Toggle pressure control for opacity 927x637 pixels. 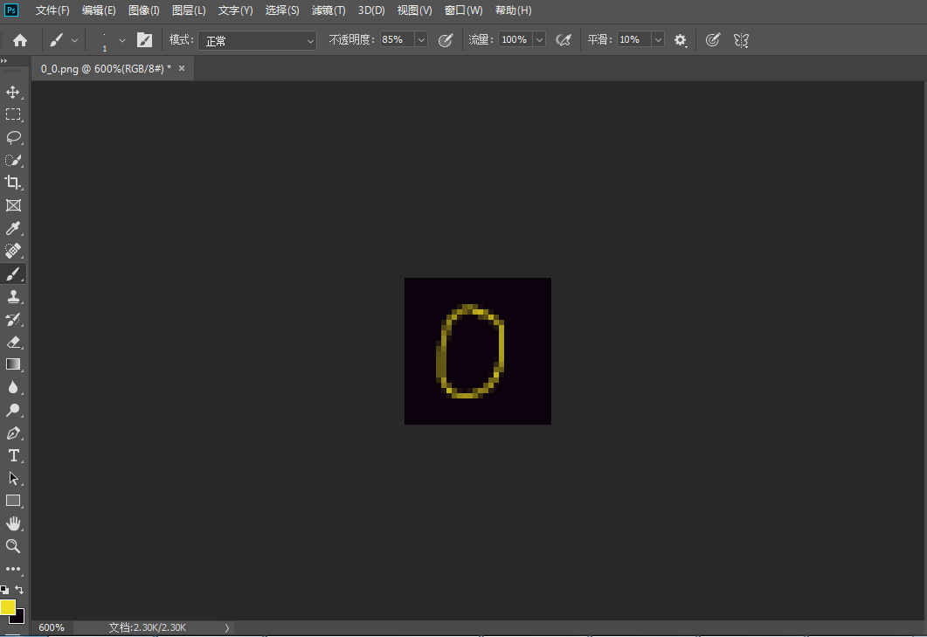coord(446,40)
